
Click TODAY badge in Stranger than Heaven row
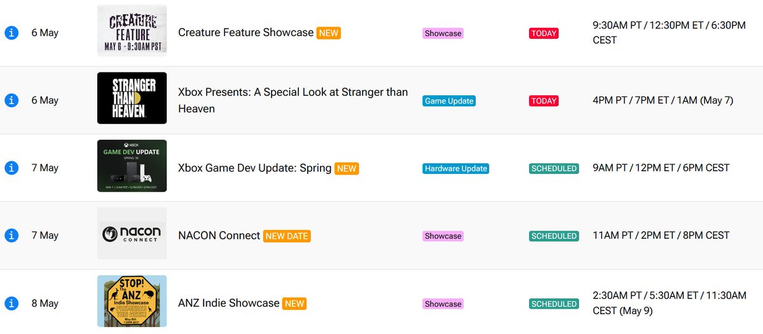click(544, 101)
